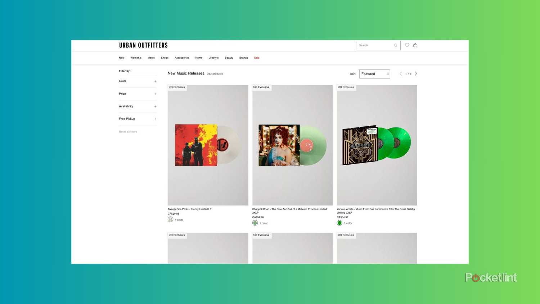Select the Clancy LP cream color swatch
The image size is (540, 304).
point(170,219)
